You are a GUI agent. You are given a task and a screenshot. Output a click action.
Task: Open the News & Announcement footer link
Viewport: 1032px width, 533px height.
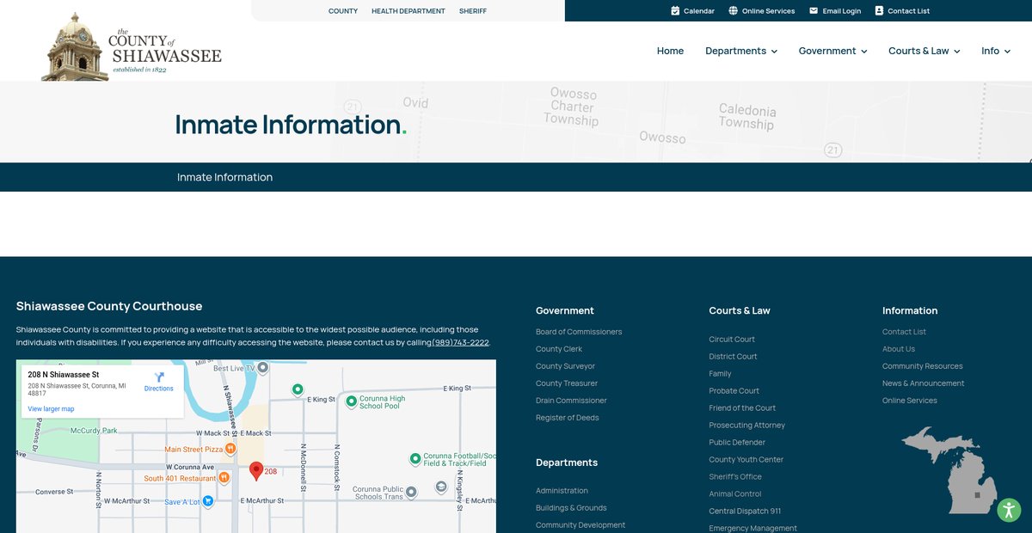924,383
